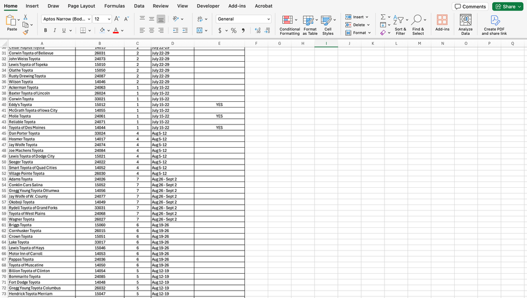The width and height of the screenshot is (527, 298).
Task: Open the Comments pane
Action: tap(470, 6)
